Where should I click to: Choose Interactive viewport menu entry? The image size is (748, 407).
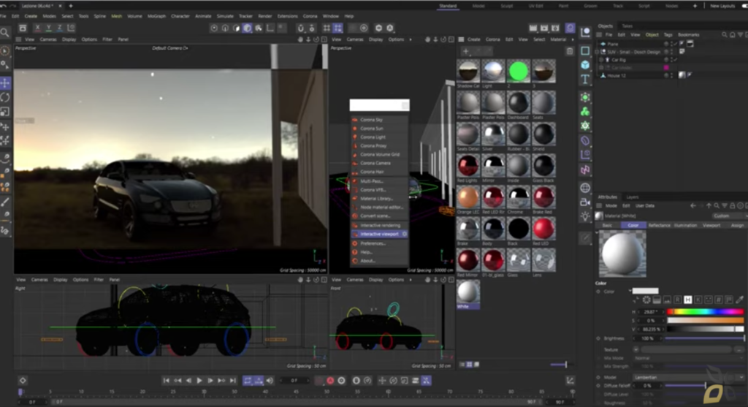click(379, 235)
